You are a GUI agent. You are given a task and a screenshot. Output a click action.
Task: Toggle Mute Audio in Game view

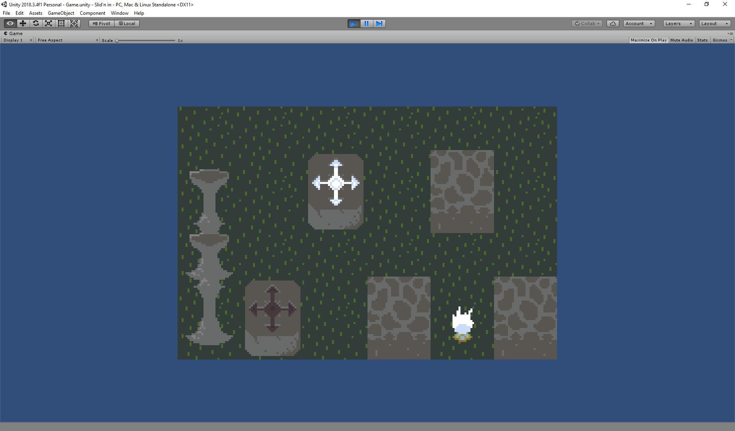682,40
